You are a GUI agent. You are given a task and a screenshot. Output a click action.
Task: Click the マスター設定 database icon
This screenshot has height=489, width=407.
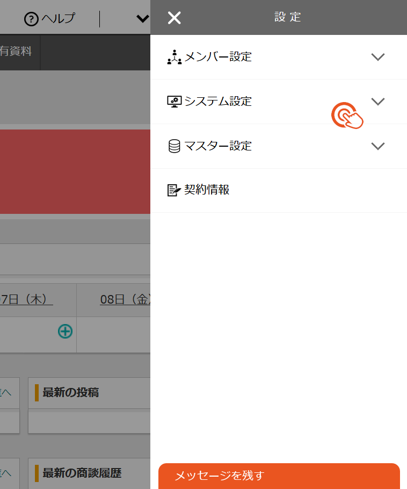174,146
